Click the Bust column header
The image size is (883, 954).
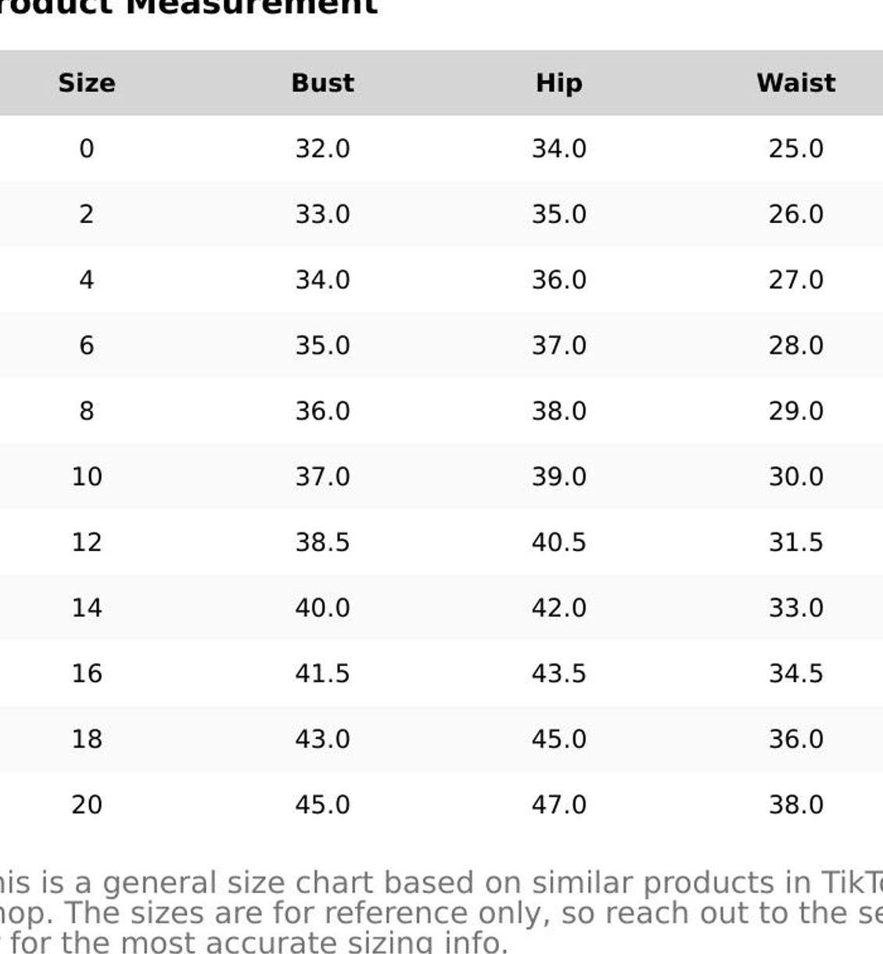coord(322,83)
